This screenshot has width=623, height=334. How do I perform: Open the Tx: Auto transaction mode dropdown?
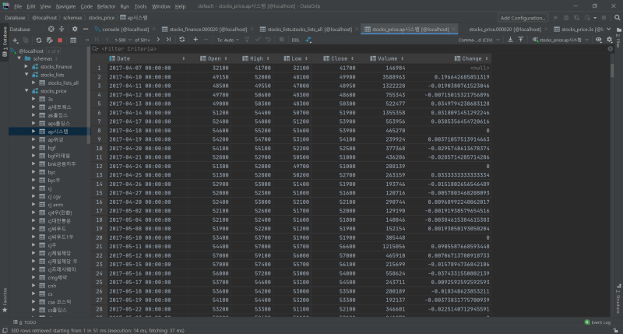228,40
